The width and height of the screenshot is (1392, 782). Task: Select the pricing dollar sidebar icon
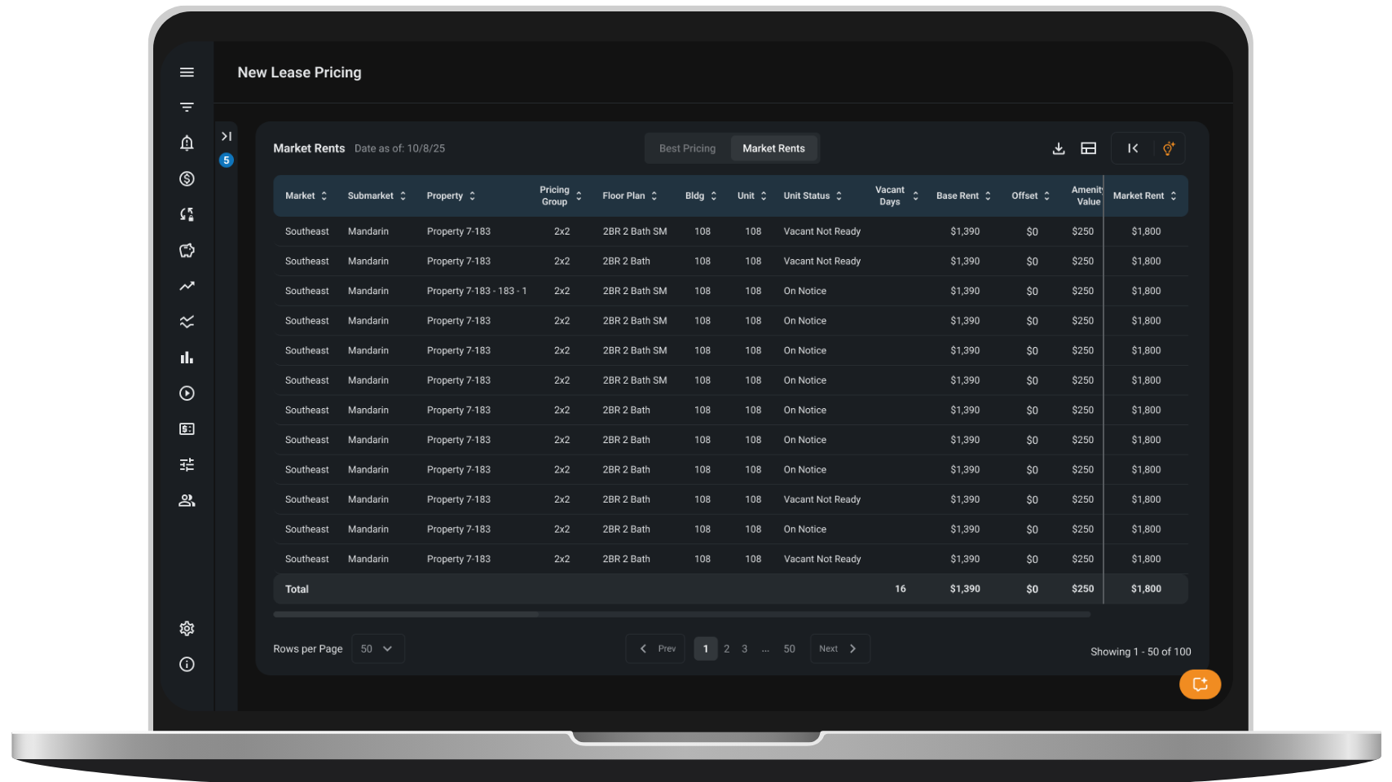click(x=187, y=178)
